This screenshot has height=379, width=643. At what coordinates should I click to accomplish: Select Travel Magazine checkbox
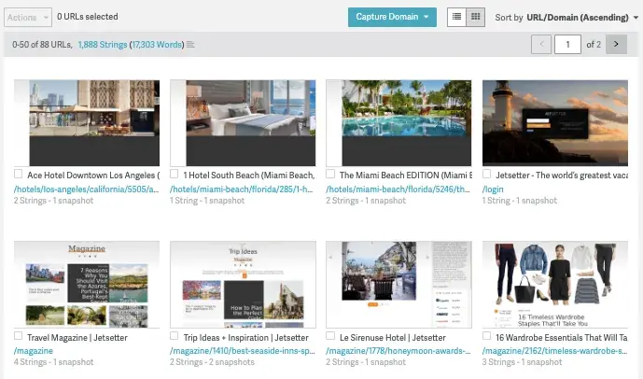click(18, 336)
